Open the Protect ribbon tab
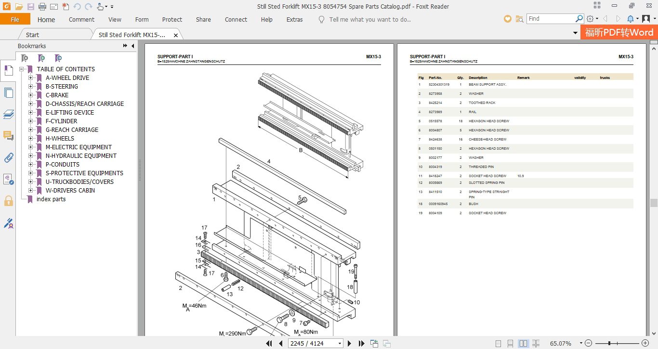The image size is (658, 349). [172, 19]
